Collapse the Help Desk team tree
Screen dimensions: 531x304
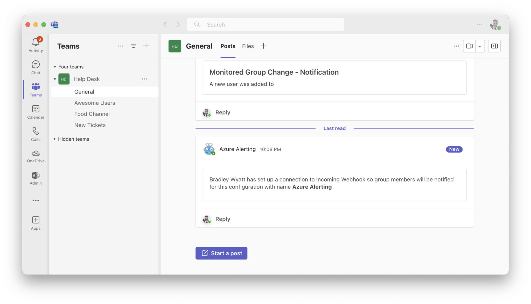point(55,79)
